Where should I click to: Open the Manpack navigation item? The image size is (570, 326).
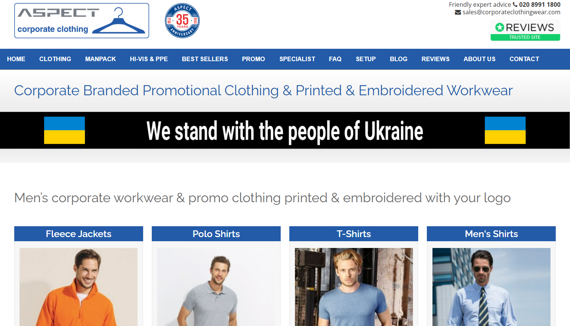pyautogui.click(x=100, y=59)
